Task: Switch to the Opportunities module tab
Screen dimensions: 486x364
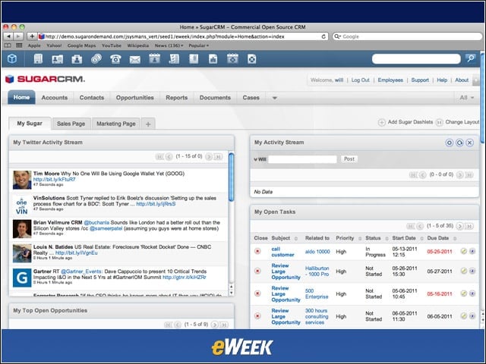Action: click(135, 98)
